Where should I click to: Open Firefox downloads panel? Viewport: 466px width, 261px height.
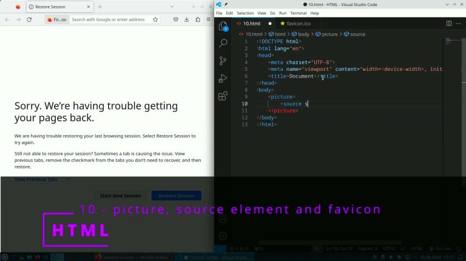coord(187,19)
